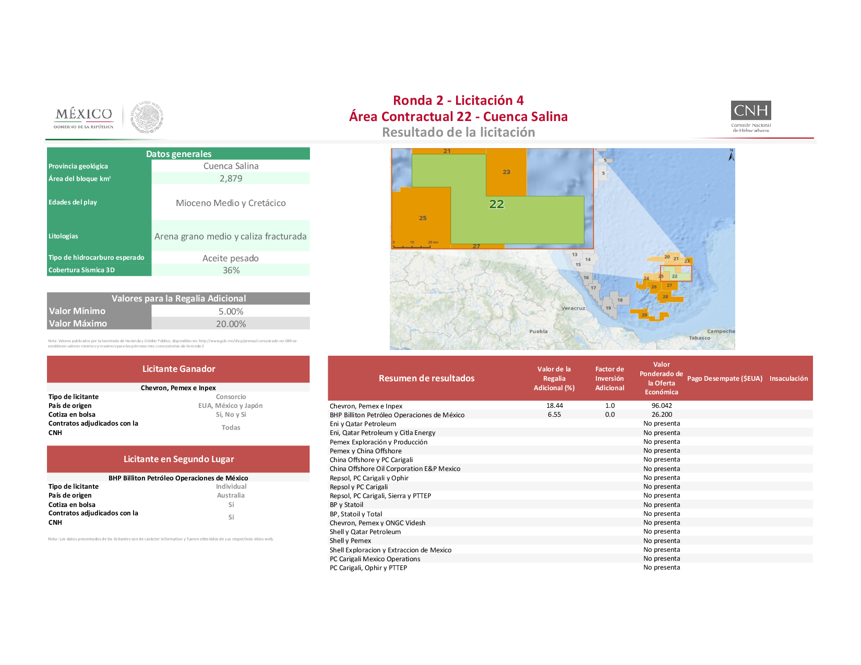Image resolution: width=861 pixels, height=665 pixels.
Task: Click 'China Offshore Oil Corporation E&P Mexico' row
Action: 570,468
